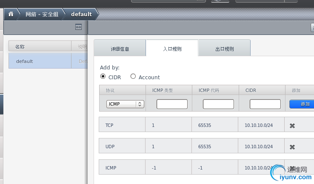Select the Account radio button
The height and width of the screenshot is (184, 314).
click(133, 77)
